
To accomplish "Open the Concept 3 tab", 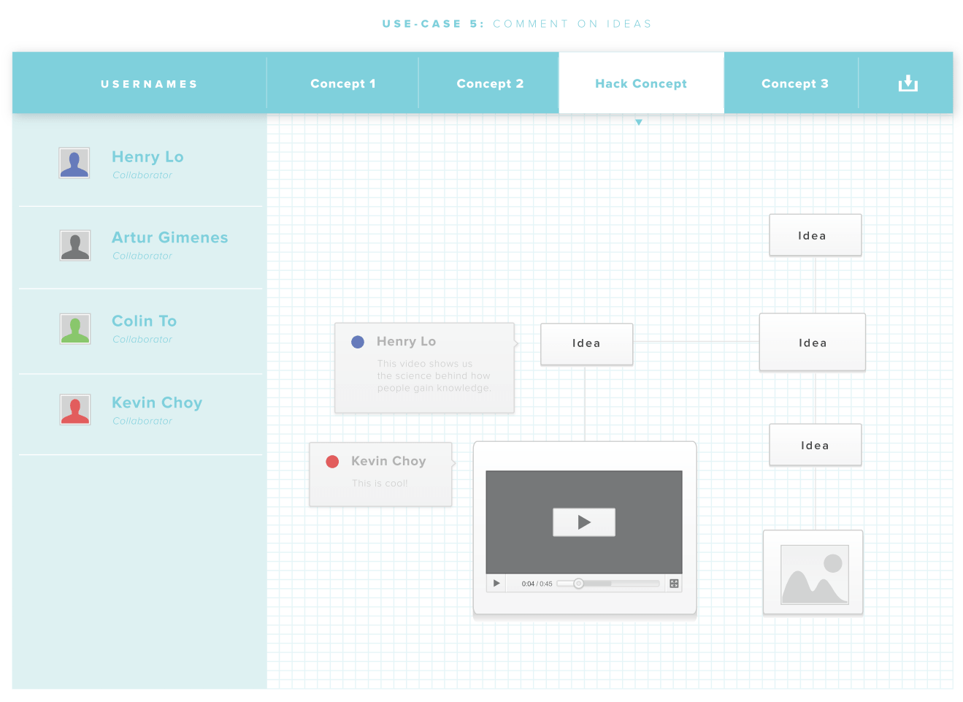I will click(794, 83).
